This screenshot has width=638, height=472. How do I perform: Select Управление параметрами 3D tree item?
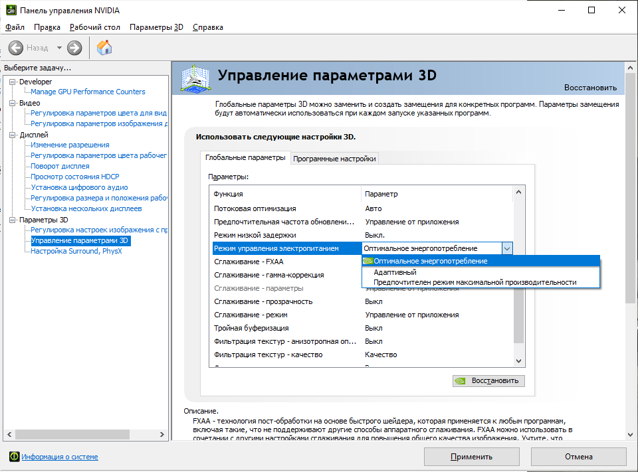[x=80, y=240]
